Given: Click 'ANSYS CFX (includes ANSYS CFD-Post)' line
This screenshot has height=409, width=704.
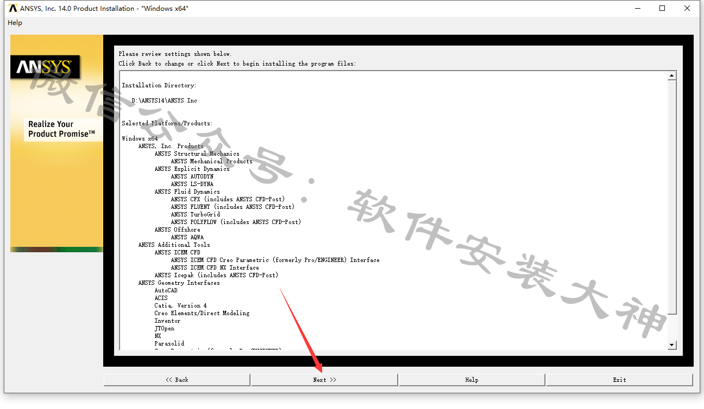Looking at the screenshot, I should 228,199.
